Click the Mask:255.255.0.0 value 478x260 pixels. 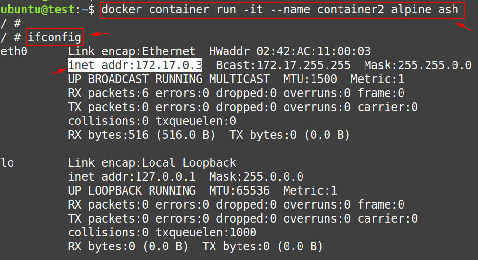(417, 65)
